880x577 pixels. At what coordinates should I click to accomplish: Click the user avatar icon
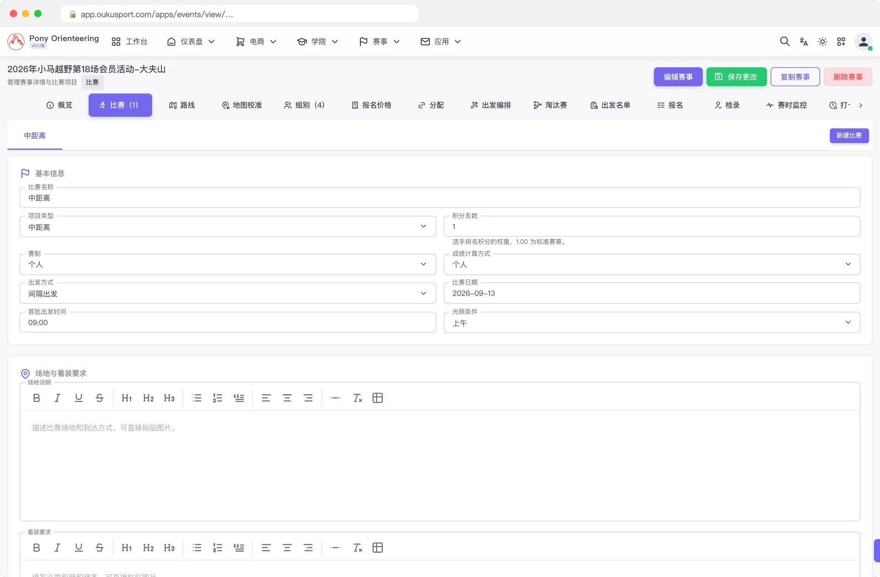pyautogui.click(x=863, y=42)
